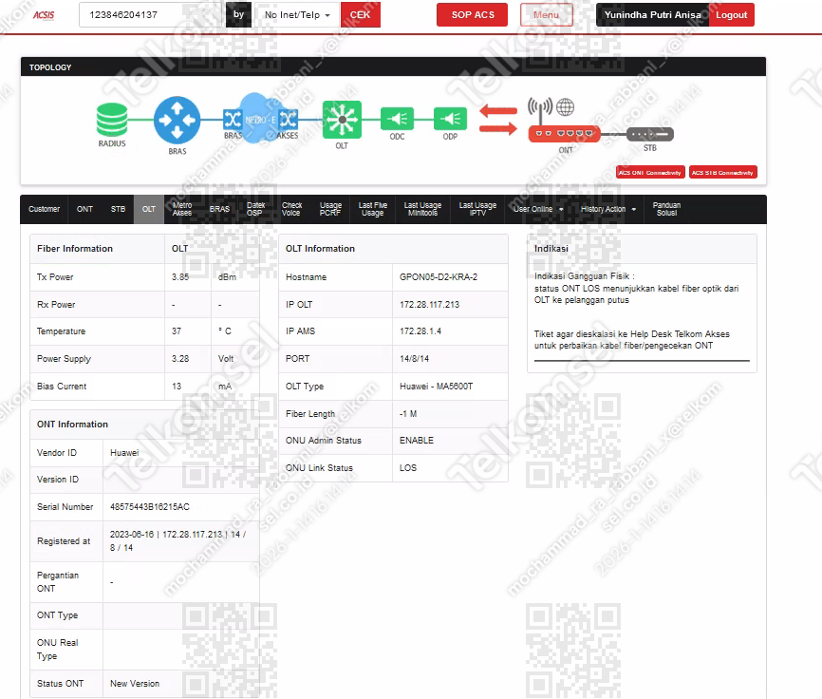
Task: Click IP OLT value 172.28.117.213
Action: pyautogui.click(x=429, y=305)
